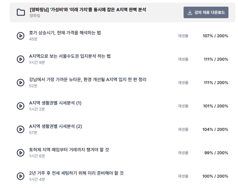Play the 호가 상승시기 lecture via its play icon

[20, 36]
